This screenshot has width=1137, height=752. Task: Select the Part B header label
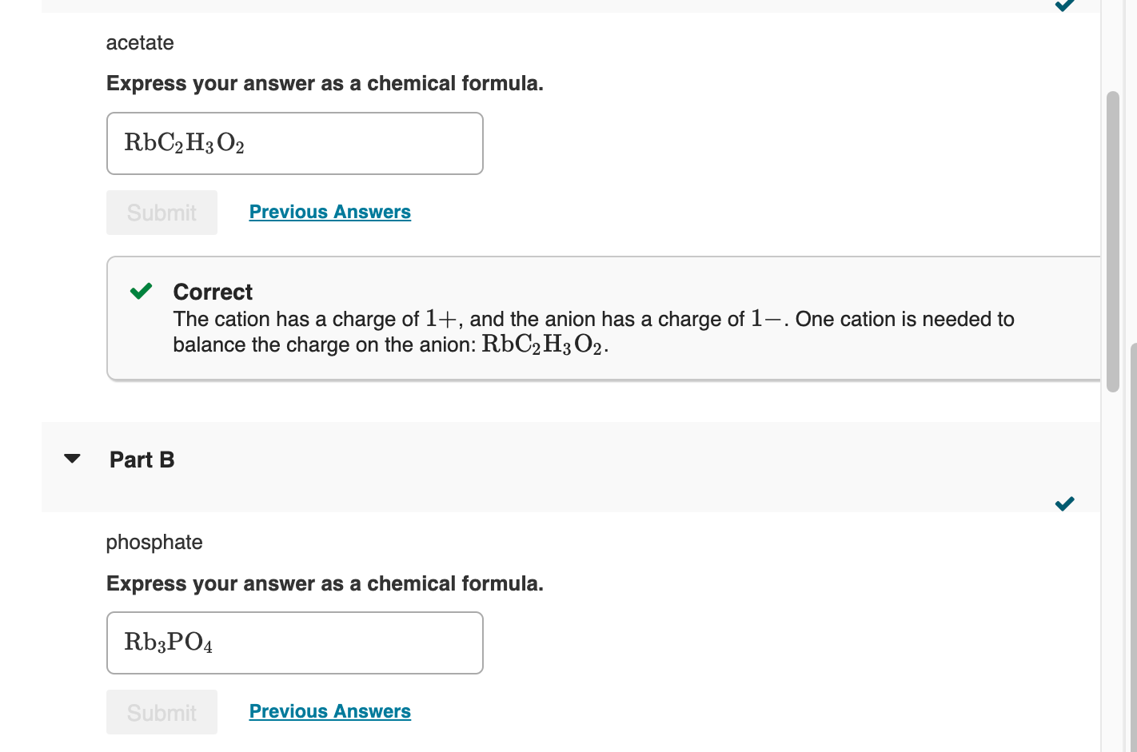tap(142, 460)
